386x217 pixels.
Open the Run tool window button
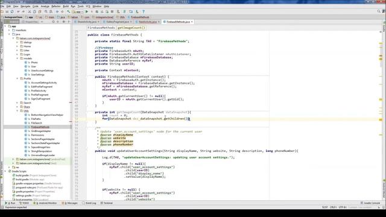tap(10, 203)
